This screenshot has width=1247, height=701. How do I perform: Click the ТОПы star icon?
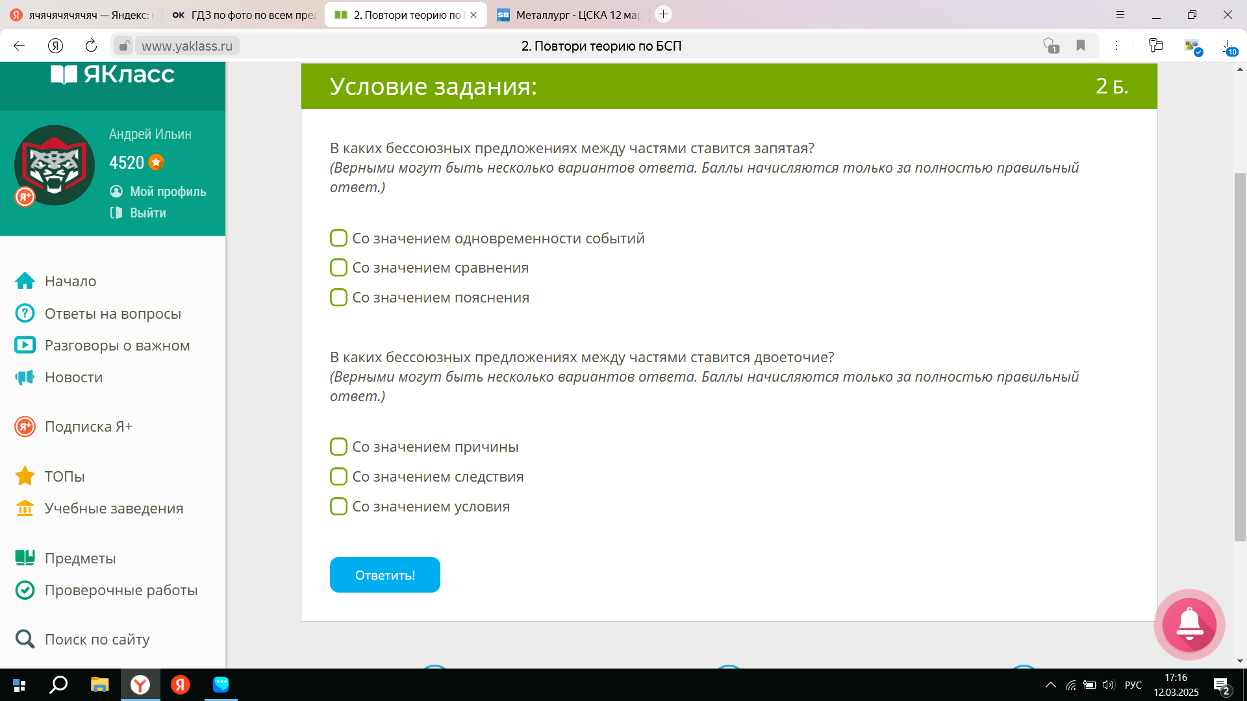point(25,476)
